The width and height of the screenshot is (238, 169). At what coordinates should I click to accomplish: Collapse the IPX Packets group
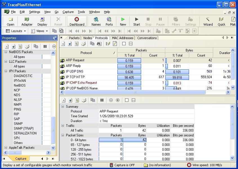pos(6,71)
